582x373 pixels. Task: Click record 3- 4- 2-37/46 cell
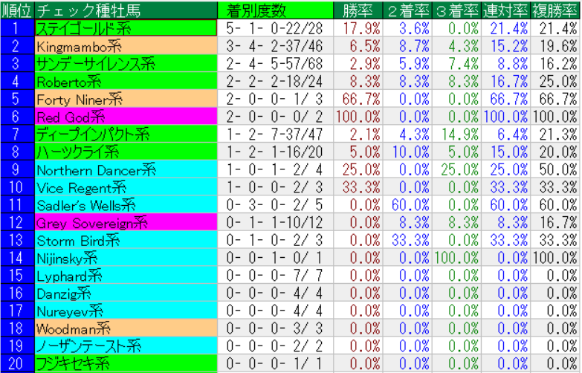tap(275, 45)
